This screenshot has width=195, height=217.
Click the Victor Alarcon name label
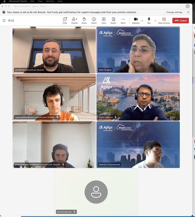pyautogui.click(x=106, y=117)
